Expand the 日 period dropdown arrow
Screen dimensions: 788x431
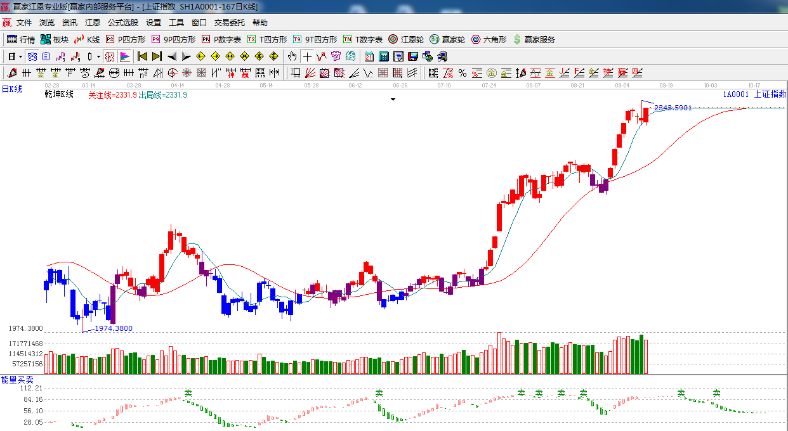(x=20, y=56)
